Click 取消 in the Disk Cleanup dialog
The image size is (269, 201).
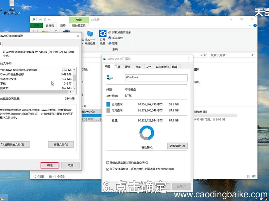click(70, 165)
